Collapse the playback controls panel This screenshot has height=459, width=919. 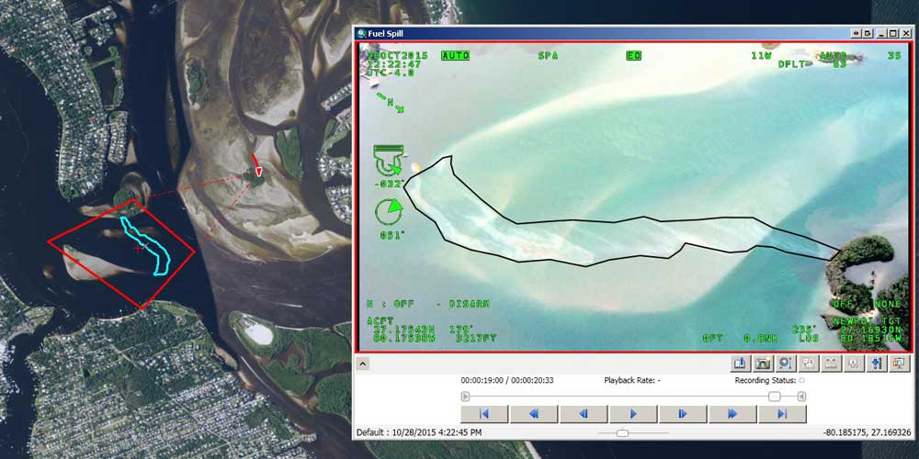coord(363,364)
